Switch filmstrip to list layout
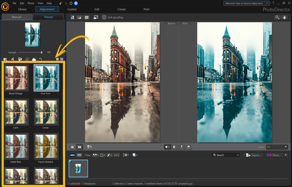 coord(80,155)
